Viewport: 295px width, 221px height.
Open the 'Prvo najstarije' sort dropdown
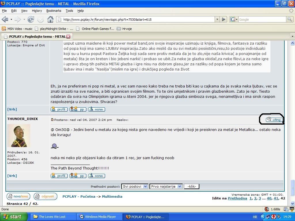coord(166,186)
